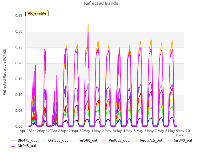Toggle the Grn535_out legend entry
Screen dimensions: 203x152
tap(55, 140)
